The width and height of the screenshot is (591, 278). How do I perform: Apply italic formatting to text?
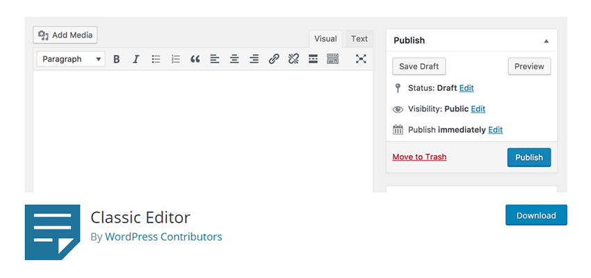pos(136,59)
